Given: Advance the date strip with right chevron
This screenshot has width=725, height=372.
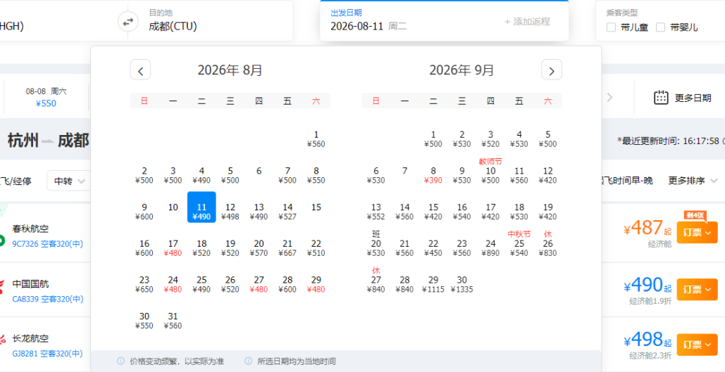Looking at the screenshot, I should coord(610,97).
